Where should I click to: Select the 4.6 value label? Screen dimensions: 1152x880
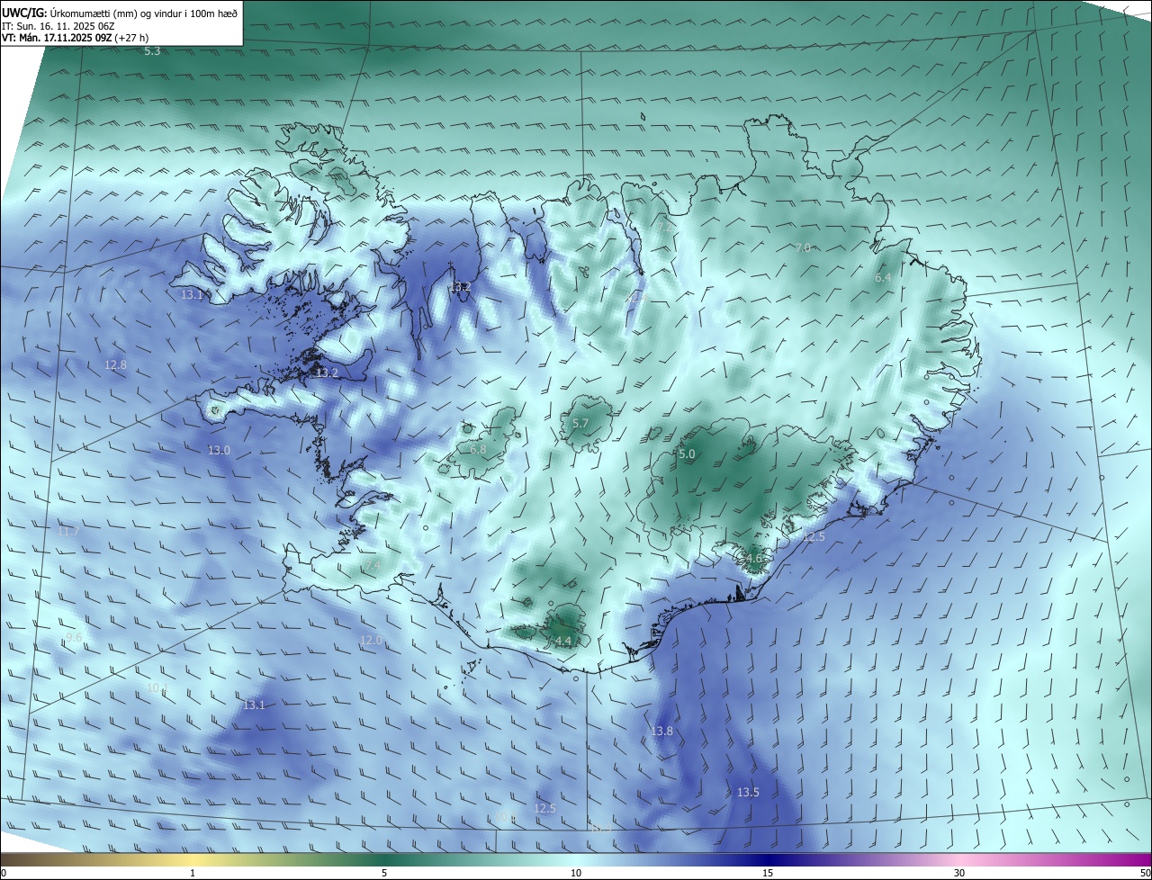[x=754, y=558]
